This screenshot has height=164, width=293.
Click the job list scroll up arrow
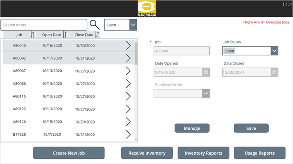click(136, 41)
